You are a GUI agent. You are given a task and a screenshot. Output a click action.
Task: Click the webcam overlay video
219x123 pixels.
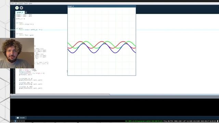[17, 53]
